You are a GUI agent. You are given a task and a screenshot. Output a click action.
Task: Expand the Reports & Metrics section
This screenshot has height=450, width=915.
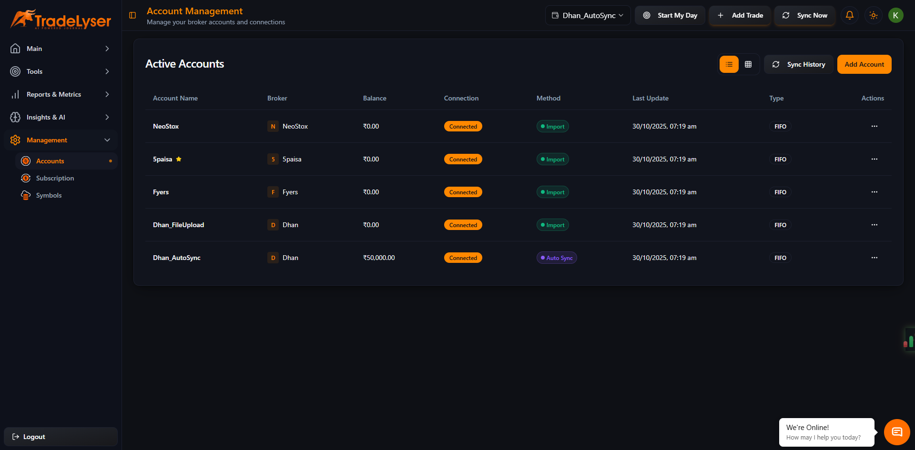click(x=61, y=94)
